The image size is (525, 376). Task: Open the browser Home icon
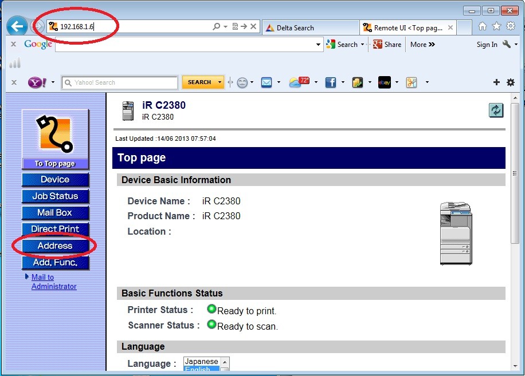coord(483,26)
